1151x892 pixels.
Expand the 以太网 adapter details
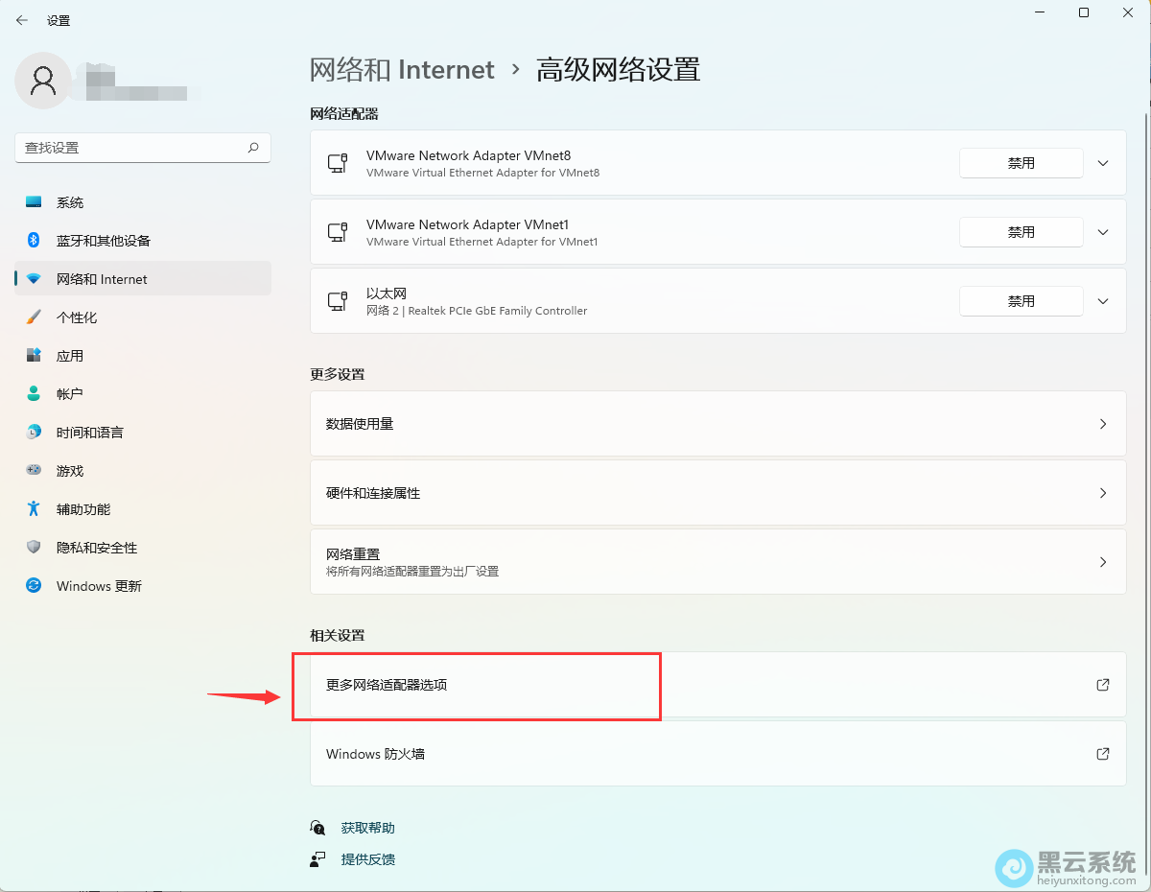(1102, 300)
